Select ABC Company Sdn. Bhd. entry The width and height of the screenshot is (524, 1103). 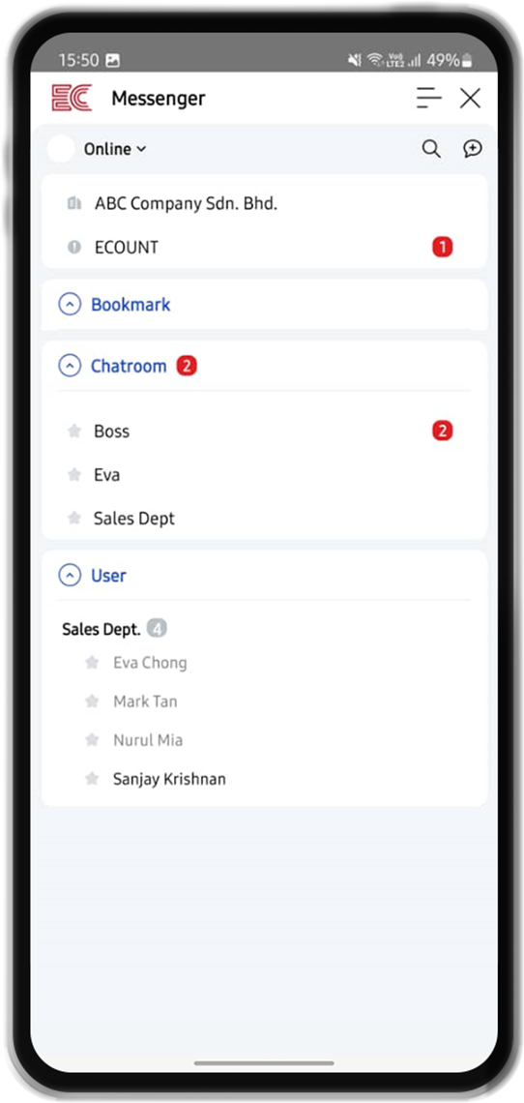pyautogui.click(x=265, y=204)
